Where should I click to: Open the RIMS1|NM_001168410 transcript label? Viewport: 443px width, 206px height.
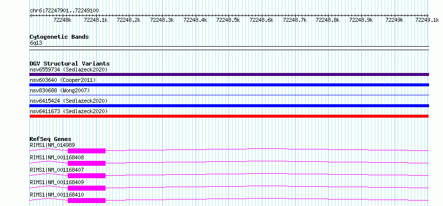pyautogui.click(x=57, y=195)
